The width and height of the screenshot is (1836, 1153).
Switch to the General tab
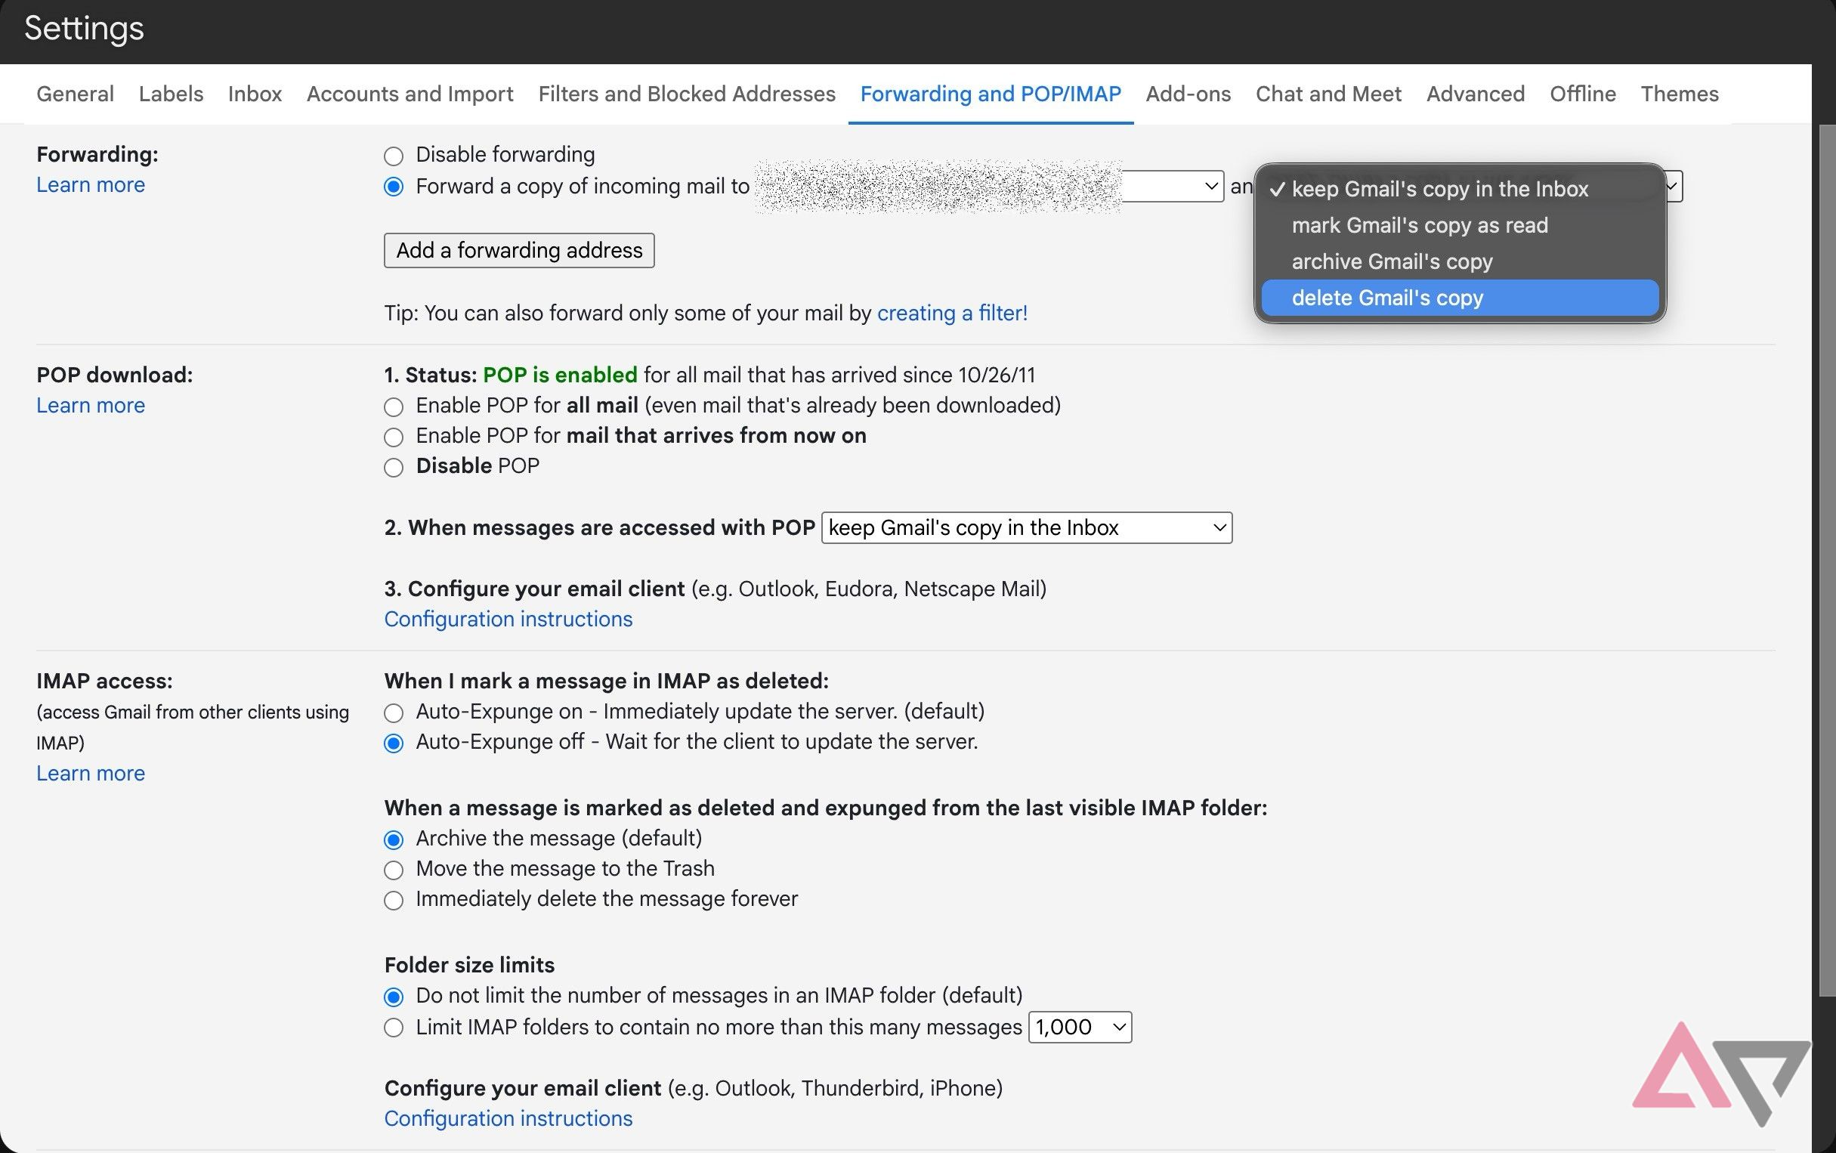(75, 94)
